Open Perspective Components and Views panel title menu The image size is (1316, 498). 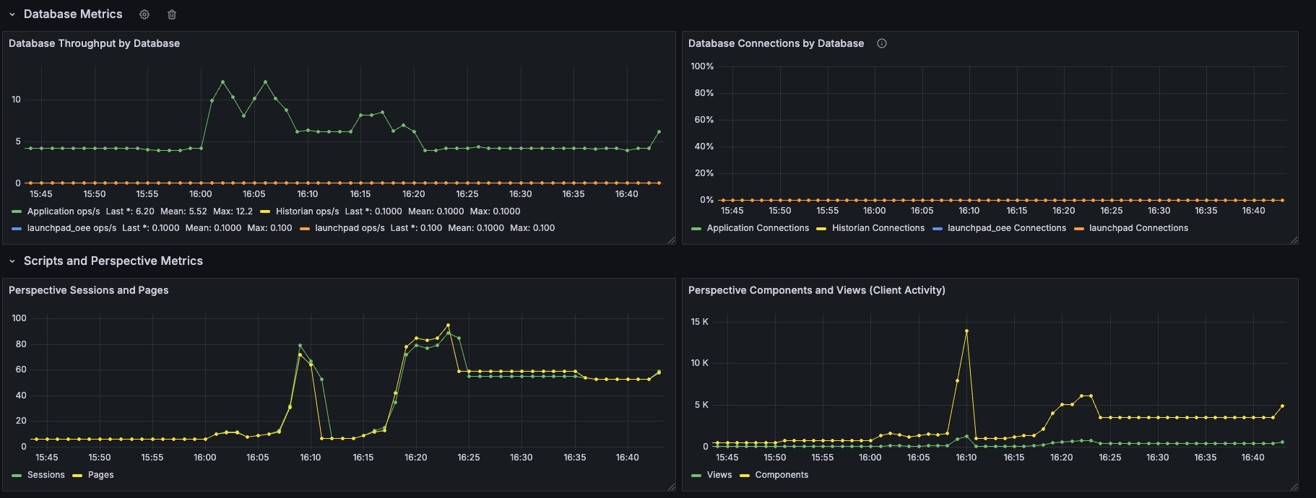click(816, 290)
